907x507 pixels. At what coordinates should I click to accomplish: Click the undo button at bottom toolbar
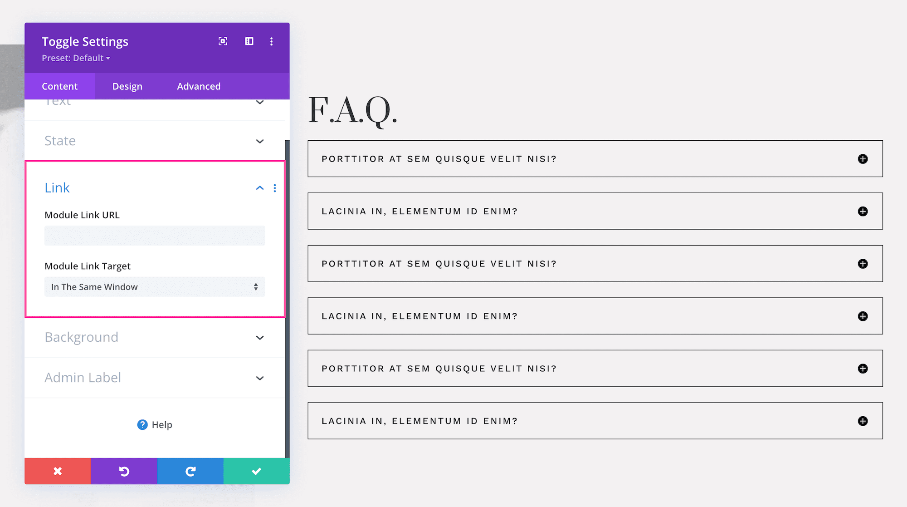click(124, 471)
